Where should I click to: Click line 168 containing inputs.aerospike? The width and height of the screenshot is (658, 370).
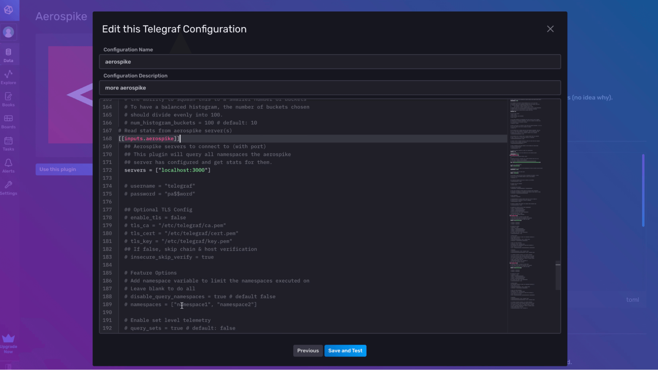[x=149, y=138]
